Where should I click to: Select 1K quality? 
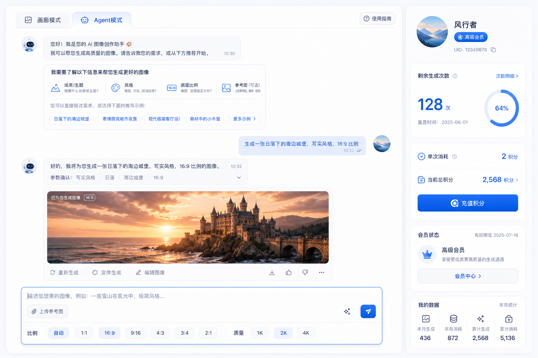point(260,333)
